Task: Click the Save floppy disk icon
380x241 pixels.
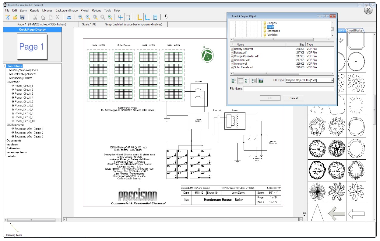Action: pyautogui.click(x=22, y=17)
